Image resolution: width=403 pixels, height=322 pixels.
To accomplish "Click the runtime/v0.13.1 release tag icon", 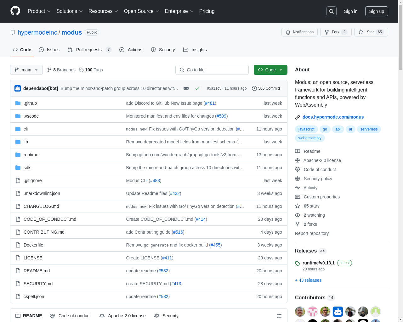I will (x=298, y=264).
